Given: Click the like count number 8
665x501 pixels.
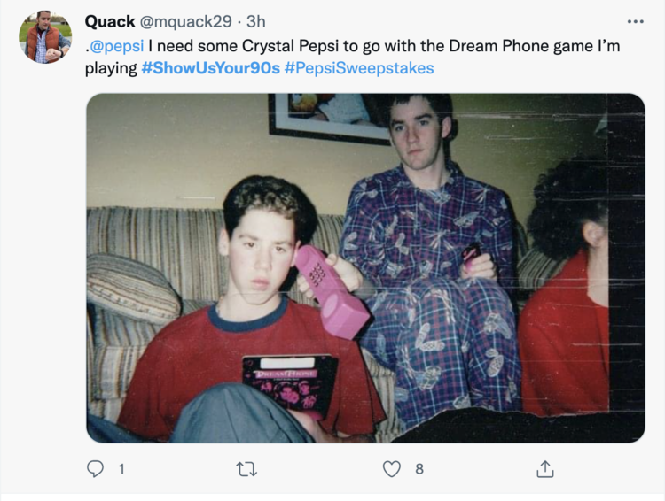Looking at the screenshot, I should 419,469.
